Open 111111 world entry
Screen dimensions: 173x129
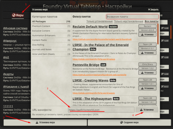8,106
